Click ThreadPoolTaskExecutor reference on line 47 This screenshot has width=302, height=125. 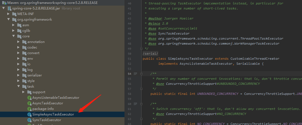click(262, 39)
